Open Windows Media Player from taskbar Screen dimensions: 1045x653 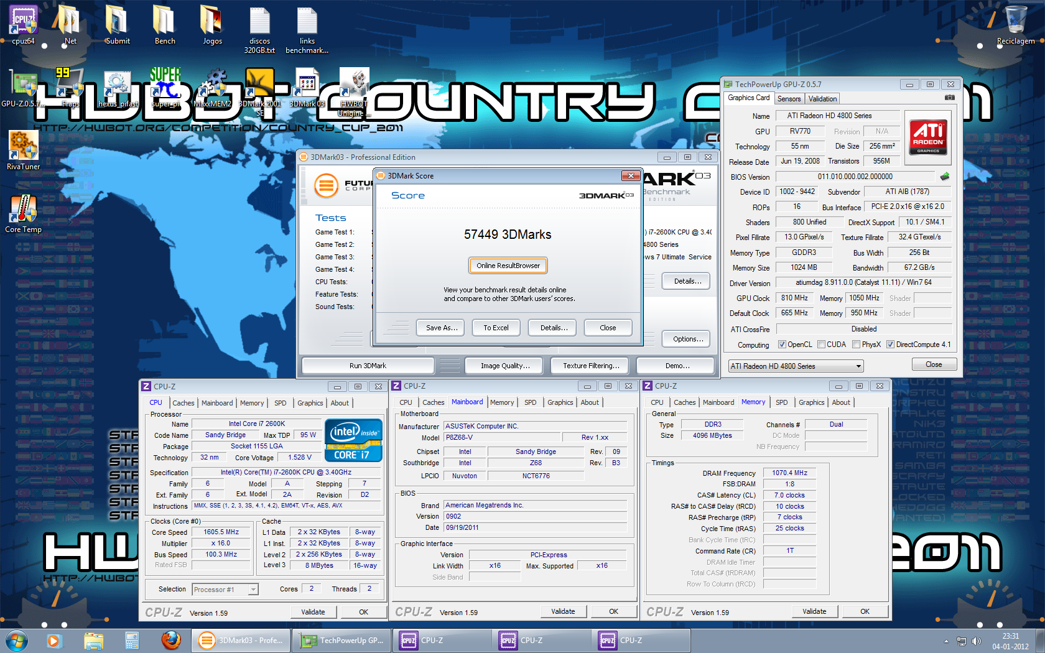pos(53,640)
